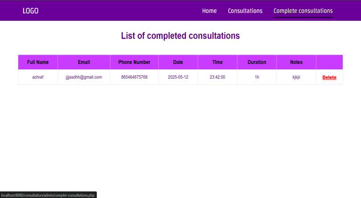This screenshot has width=361, height=198.
Task: Select the duration cell '1h'
Action: point(257,77)
